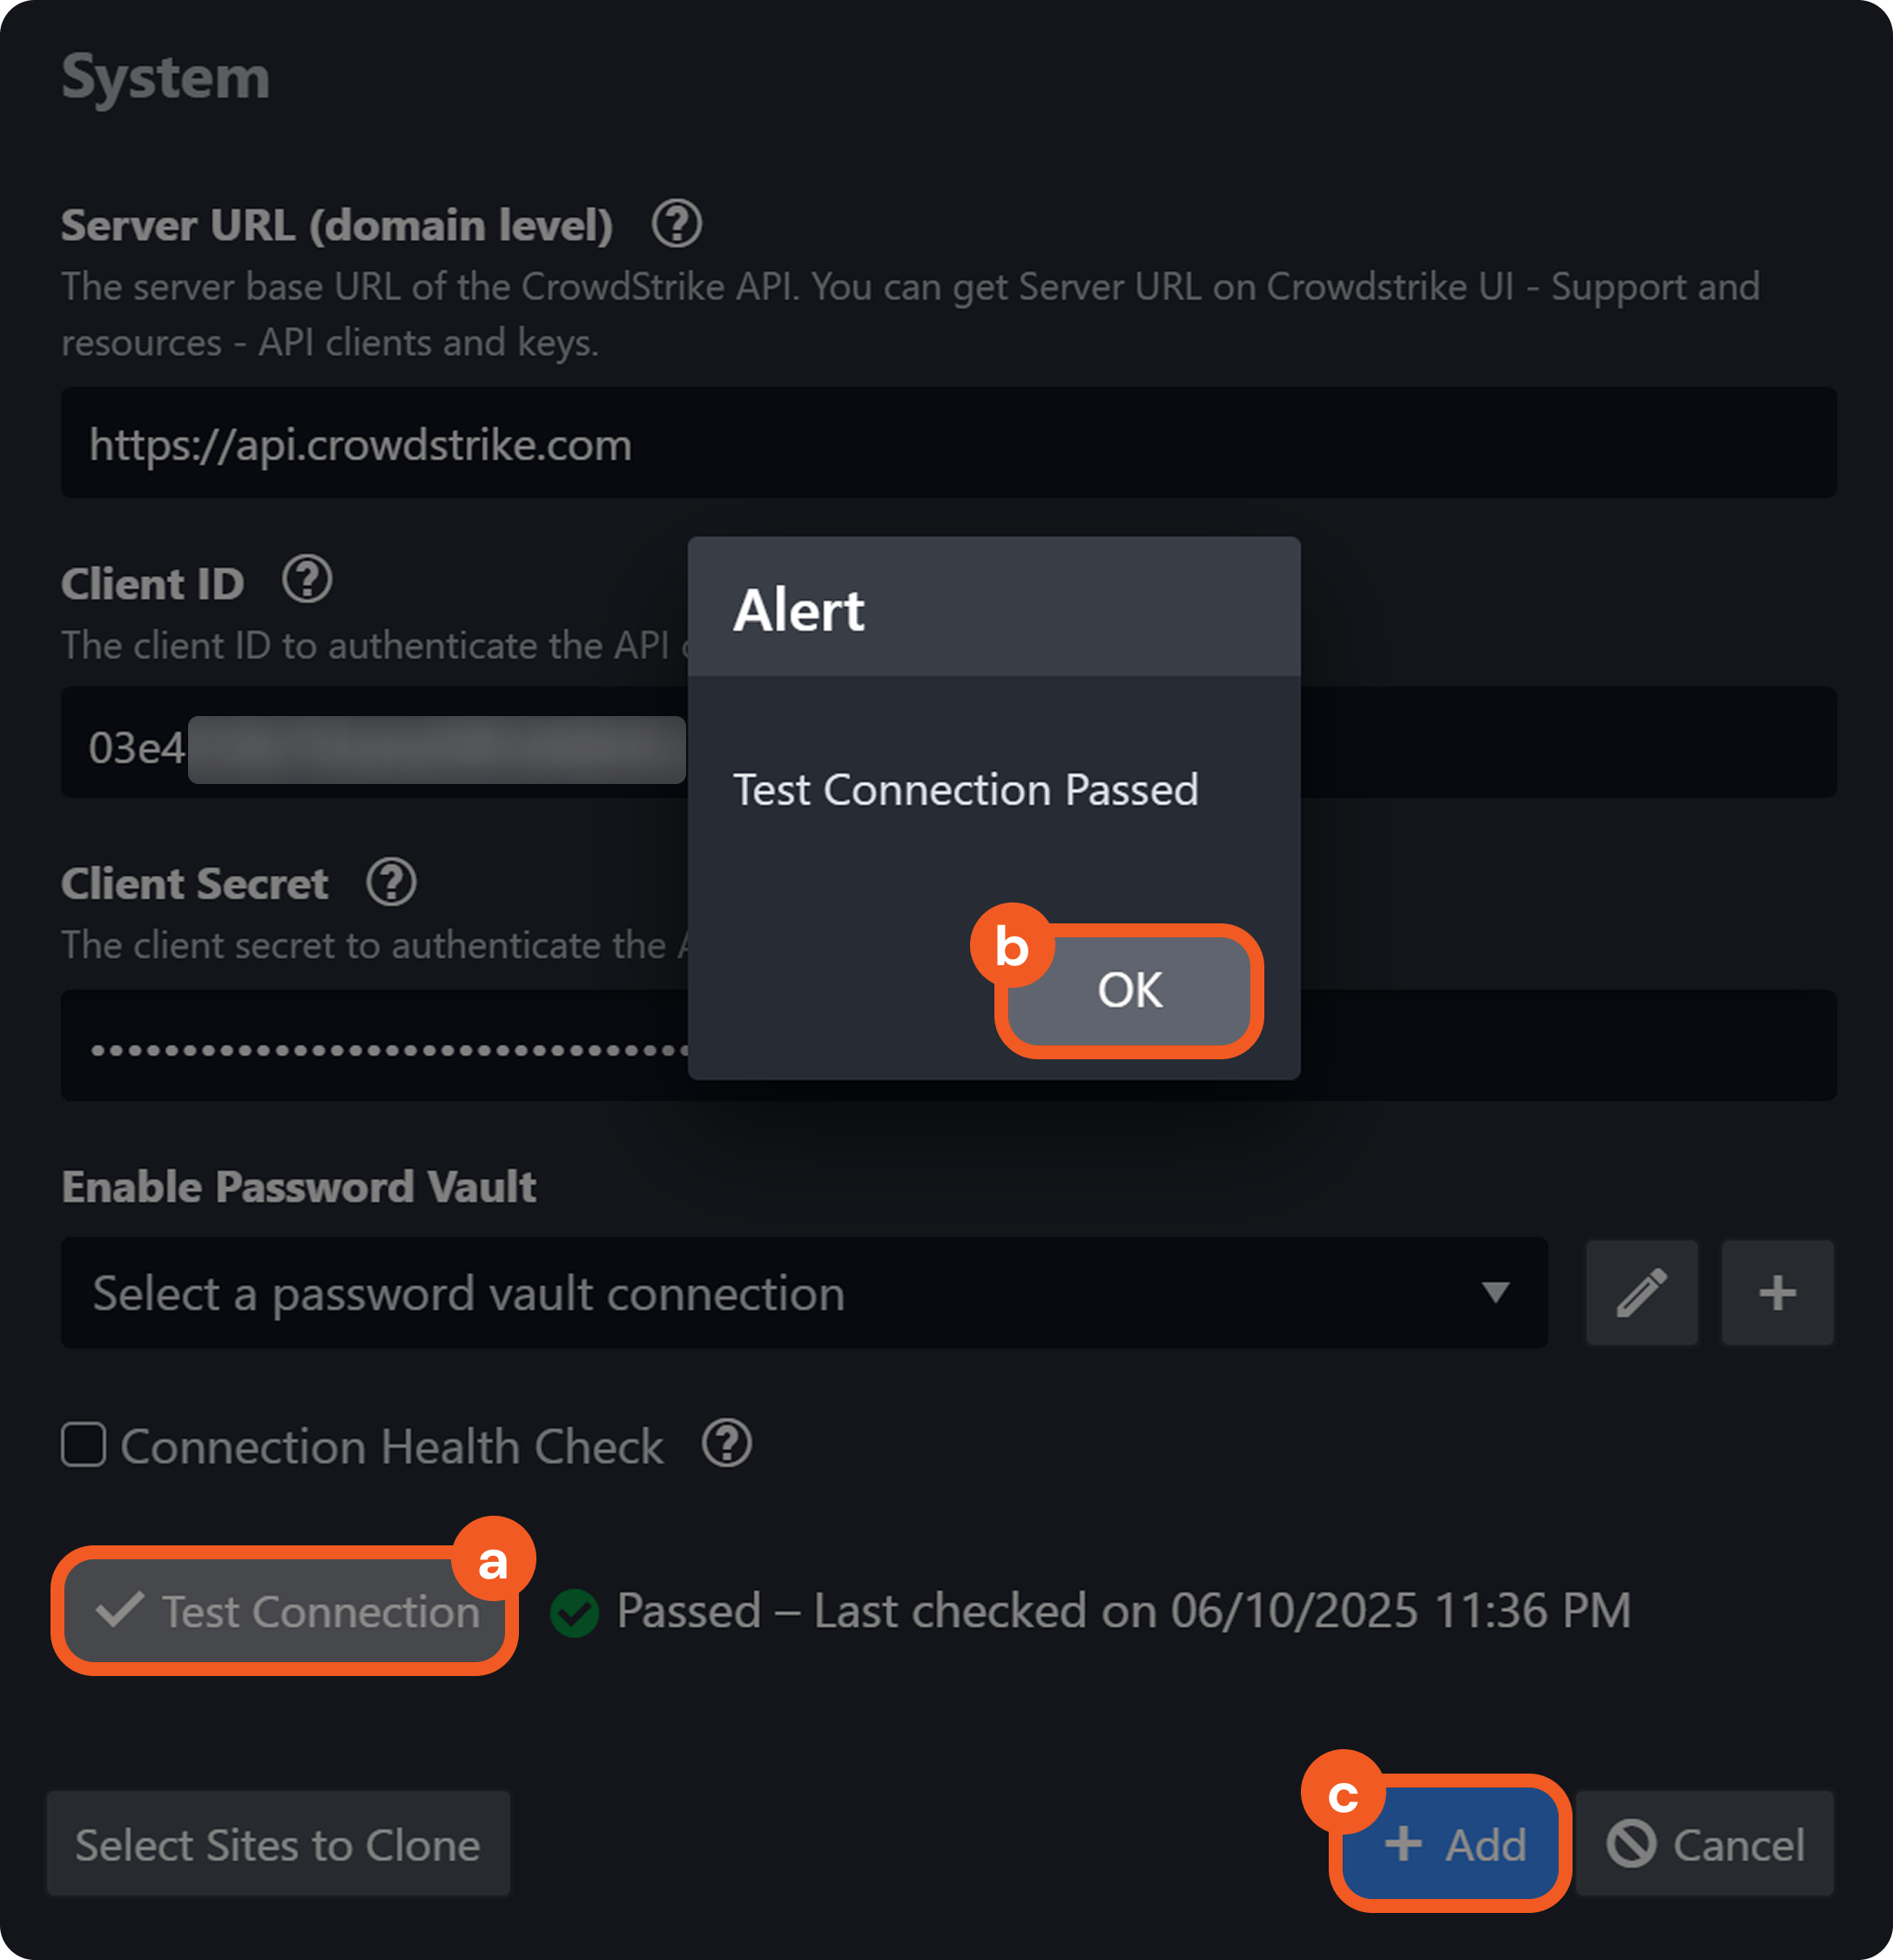Click into the Server URL input field

pos(947,444)
